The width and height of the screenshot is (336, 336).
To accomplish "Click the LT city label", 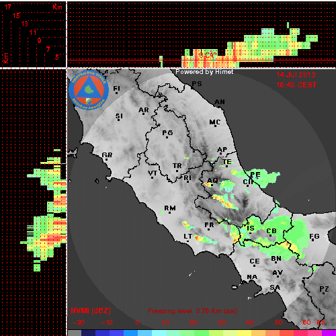I will coord(188,237).
